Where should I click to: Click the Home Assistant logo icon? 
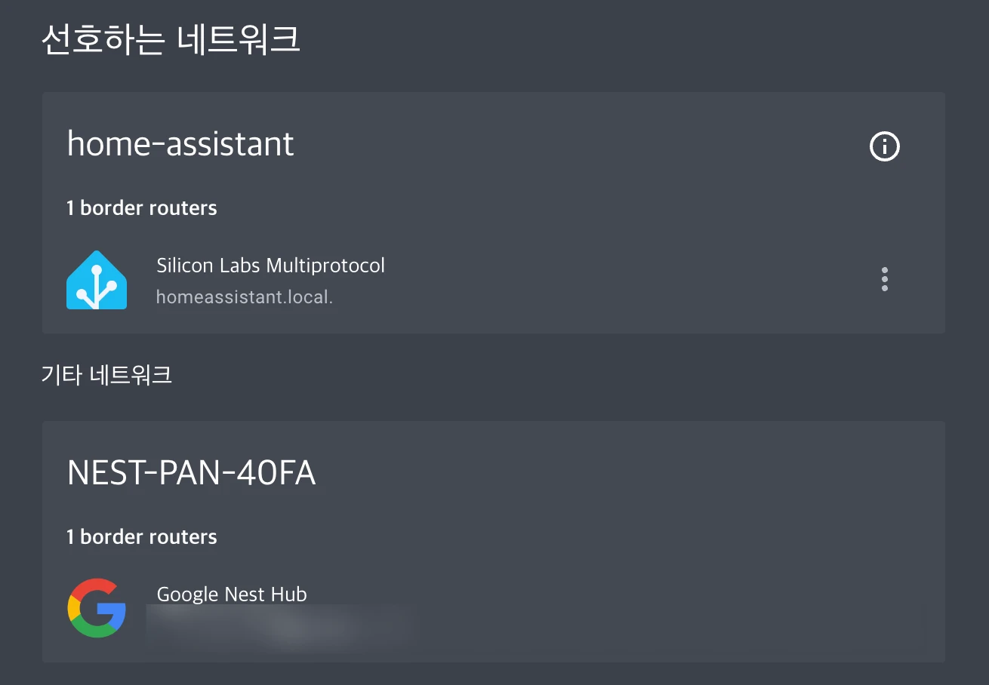coord(97,280)
